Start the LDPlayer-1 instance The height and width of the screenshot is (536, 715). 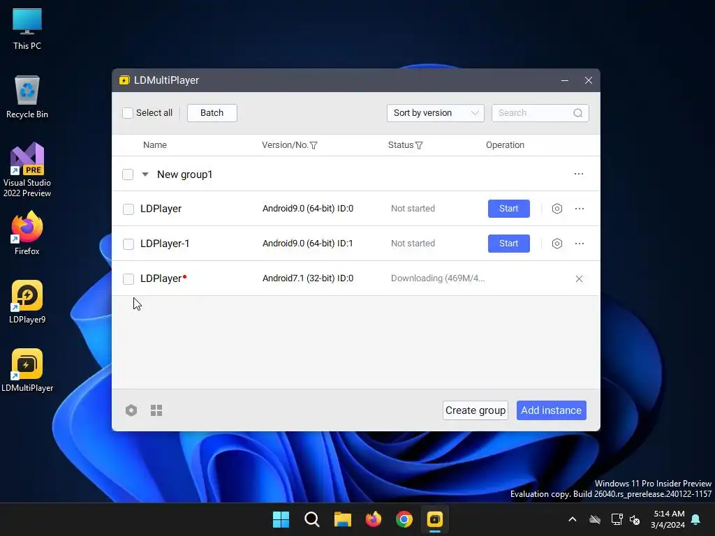[x=509, y=244]
